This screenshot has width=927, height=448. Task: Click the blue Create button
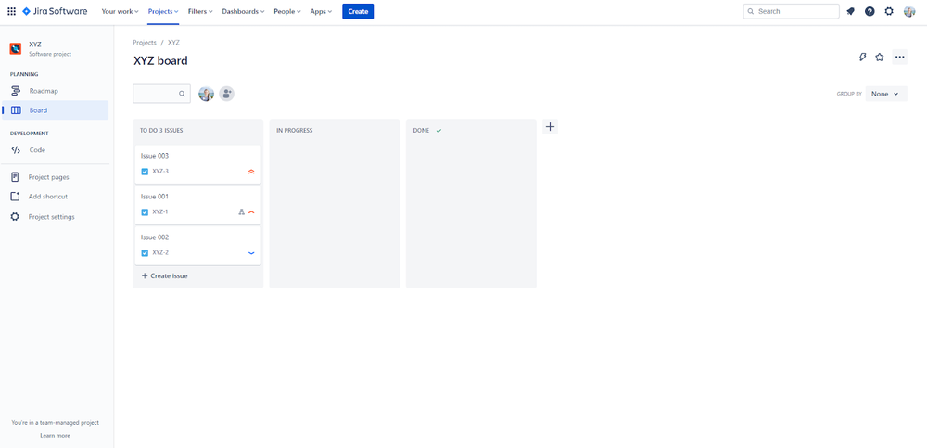358,11
